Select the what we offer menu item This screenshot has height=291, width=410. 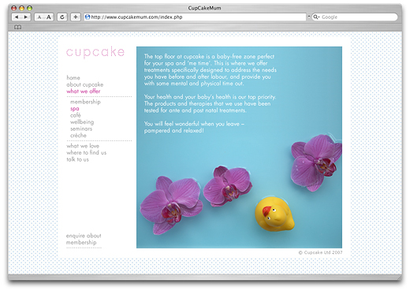pos(84,91)
